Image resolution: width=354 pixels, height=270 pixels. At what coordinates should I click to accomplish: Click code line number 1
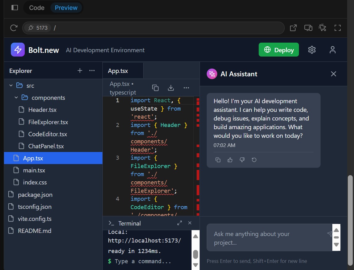[x=117, y=100]
